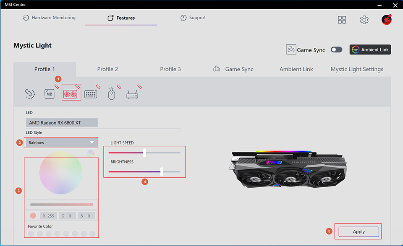Select the router device icon
The image size is (403, 246).
[132, 94]
